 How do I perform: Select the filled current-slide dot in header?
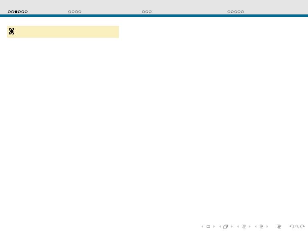tap(16, 12)
